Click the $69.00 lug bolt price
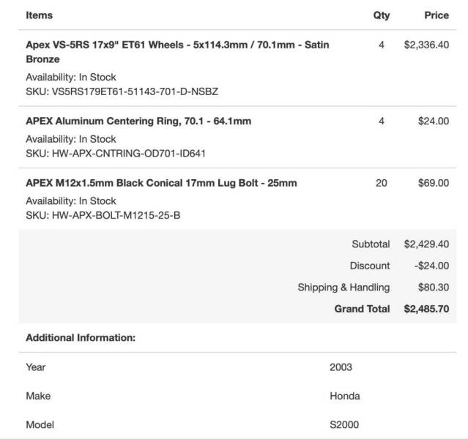468x439 pixels. click(434, 183)
